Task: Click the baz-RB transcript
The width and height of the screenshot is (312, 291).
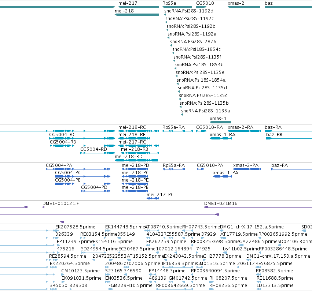Action: coord(289,138)
